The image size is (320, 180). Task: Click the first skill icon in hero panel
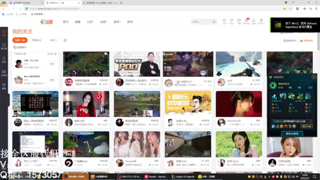click(274, 96)
